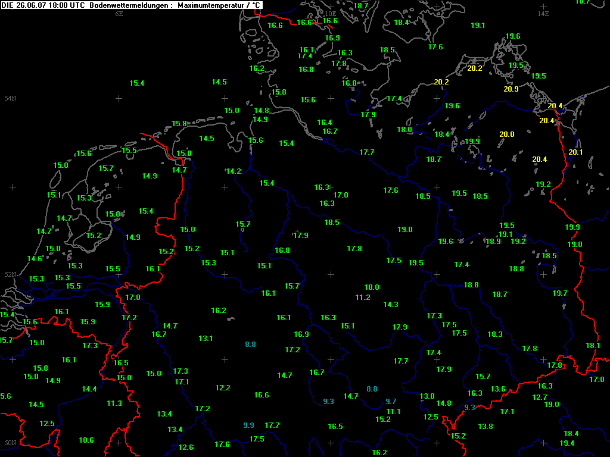Pick the 19.7 station value
This screenshot has height=457, width=610.
[559, 293]
